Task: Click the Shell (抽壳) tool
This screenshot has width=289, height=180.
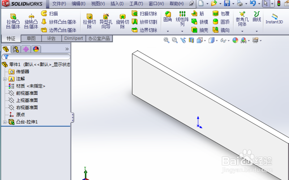Action: point(200,30)
